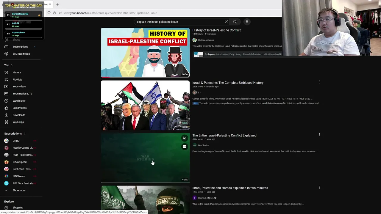Viewport: 381px width, 214px height.
Task: Open a new browser tab with plus button
Action: (57, 4)
